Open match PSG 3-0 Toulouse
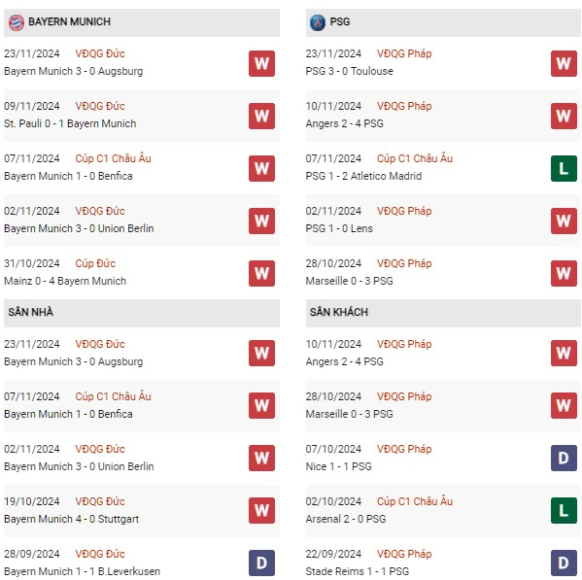Image resolution: width=582 pixels, height=580 pixels. click(x=349, y=71)
